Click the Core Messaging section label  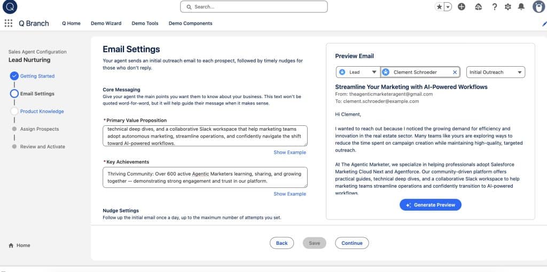tap(121, 90)
